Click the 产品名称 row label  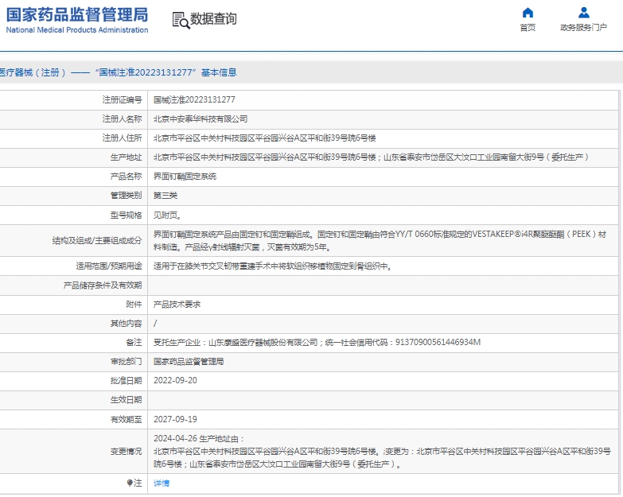click(x=126, y=177)
